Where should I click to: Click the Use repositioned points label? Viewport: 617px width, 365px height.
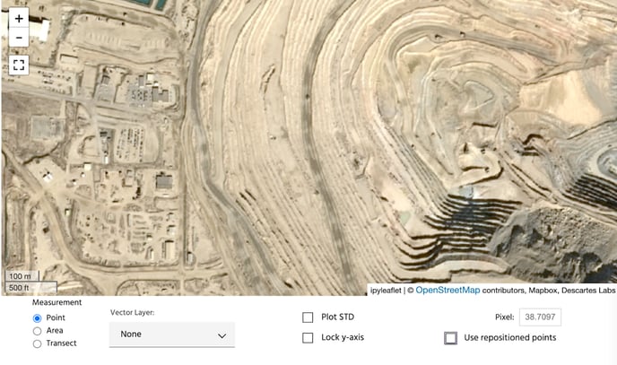coord(510,337)
